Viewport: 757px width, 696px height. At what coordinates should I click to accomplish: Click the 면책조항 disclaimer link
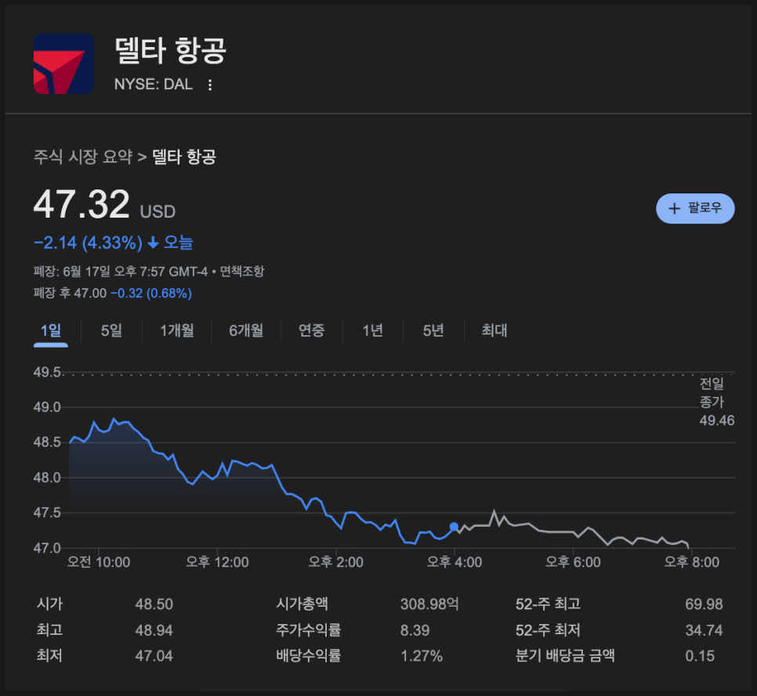(x=242, y=272)
